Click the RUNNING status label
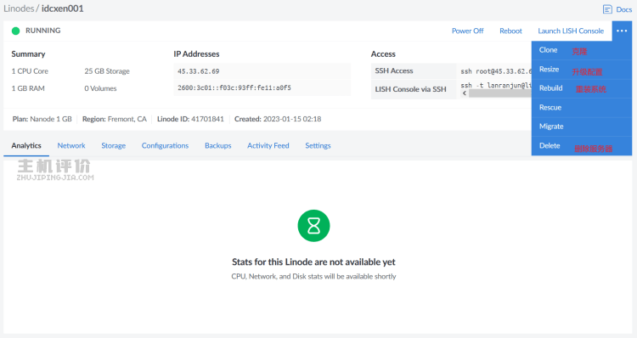 coord(42,31)
